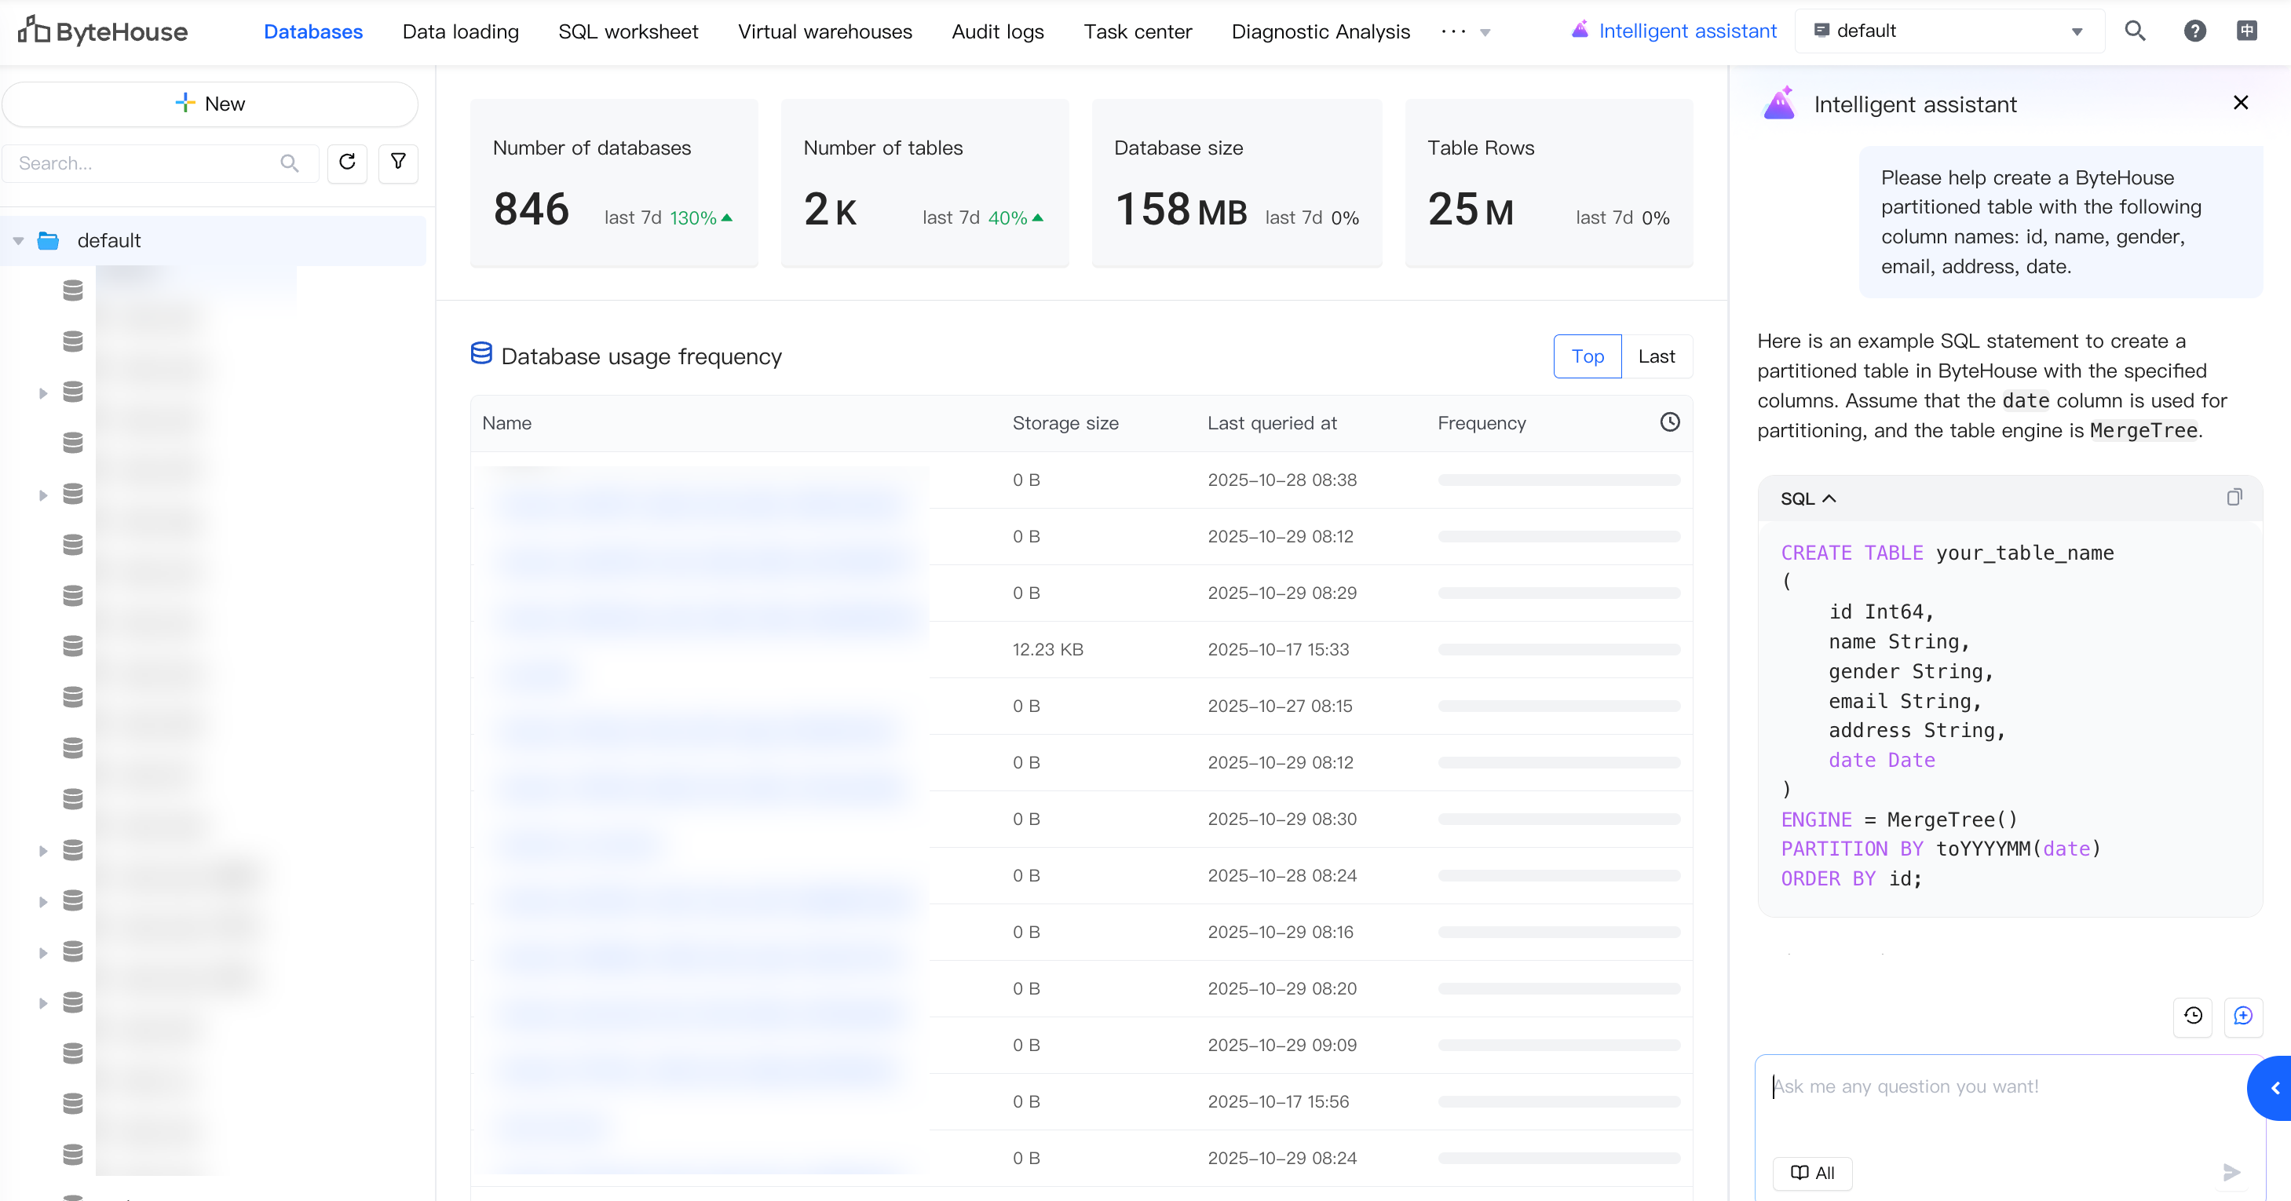Click the All knowledge scope button

pyautogui.click(x=1811, y=1173)
